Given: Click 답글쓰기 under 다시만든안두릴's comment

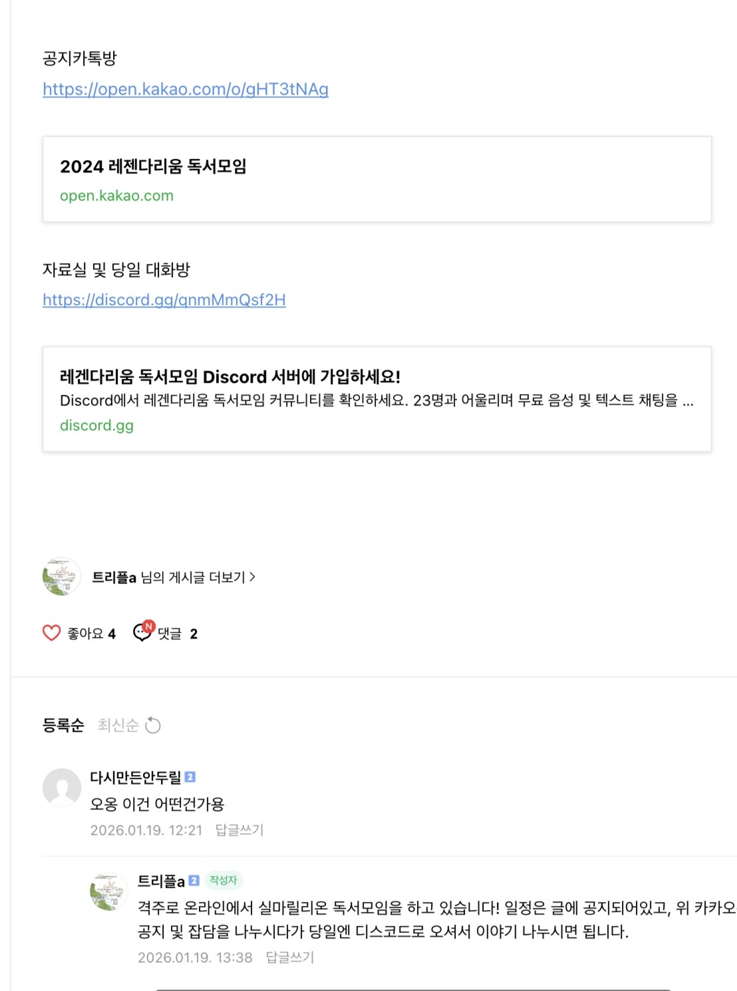Looking at the screenshot, I should 239,830.
